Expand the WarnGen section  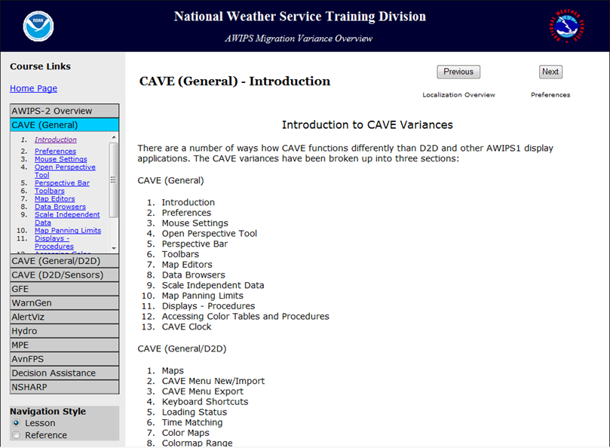(x=65, y=303)
